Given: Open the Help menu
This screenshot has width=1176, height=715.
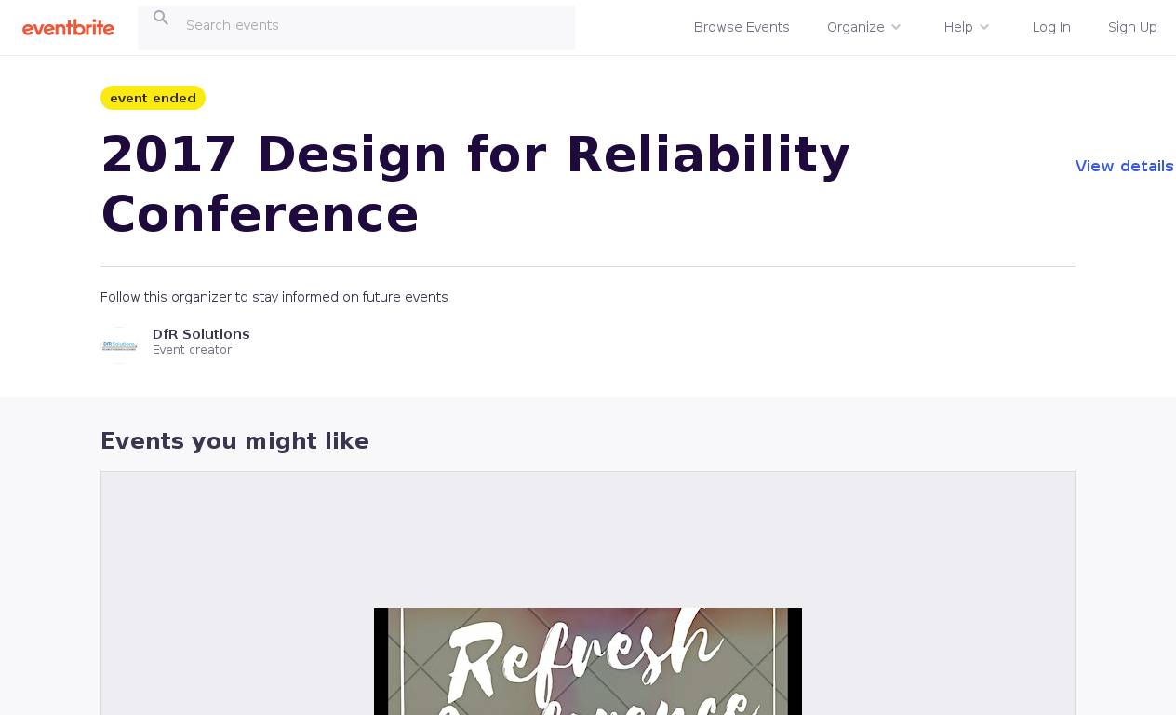Looking at the screenshot, I should (x=957, y=28).
